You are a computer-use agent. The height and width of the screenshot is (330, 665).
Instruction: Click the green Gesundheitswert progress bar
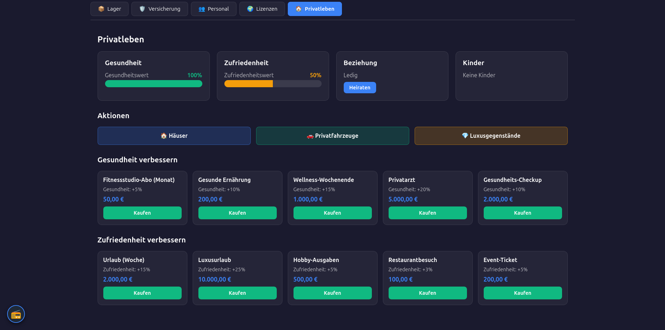pos(154,84)
